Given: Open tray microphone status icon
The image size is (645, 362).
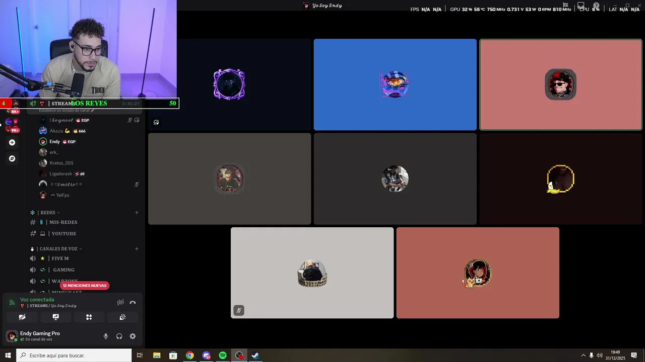Looking at the screenshot, I should pyautogui.click(x=591, y=355).
